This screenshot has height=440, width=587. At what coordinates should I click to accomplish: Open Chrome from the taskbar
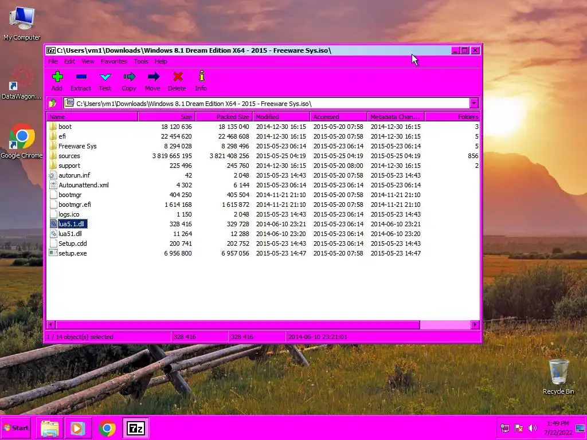107,429
